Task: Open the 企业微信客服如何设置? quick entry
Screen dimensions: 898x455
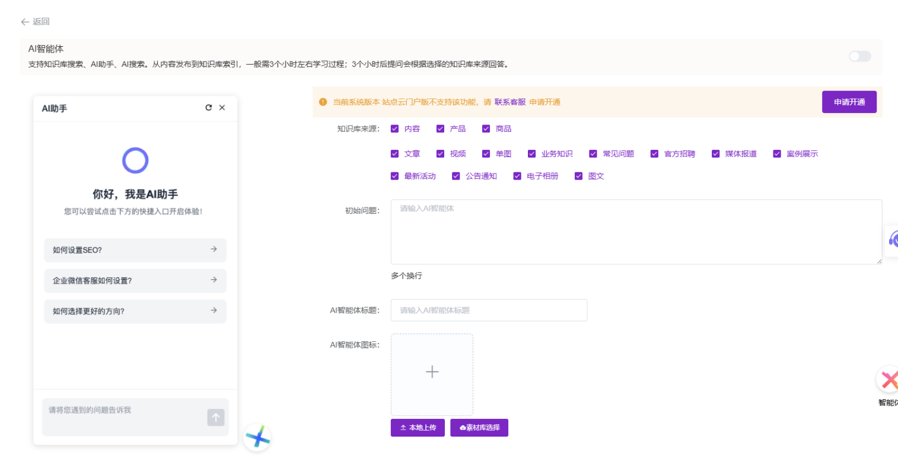Action: [135, 281]
